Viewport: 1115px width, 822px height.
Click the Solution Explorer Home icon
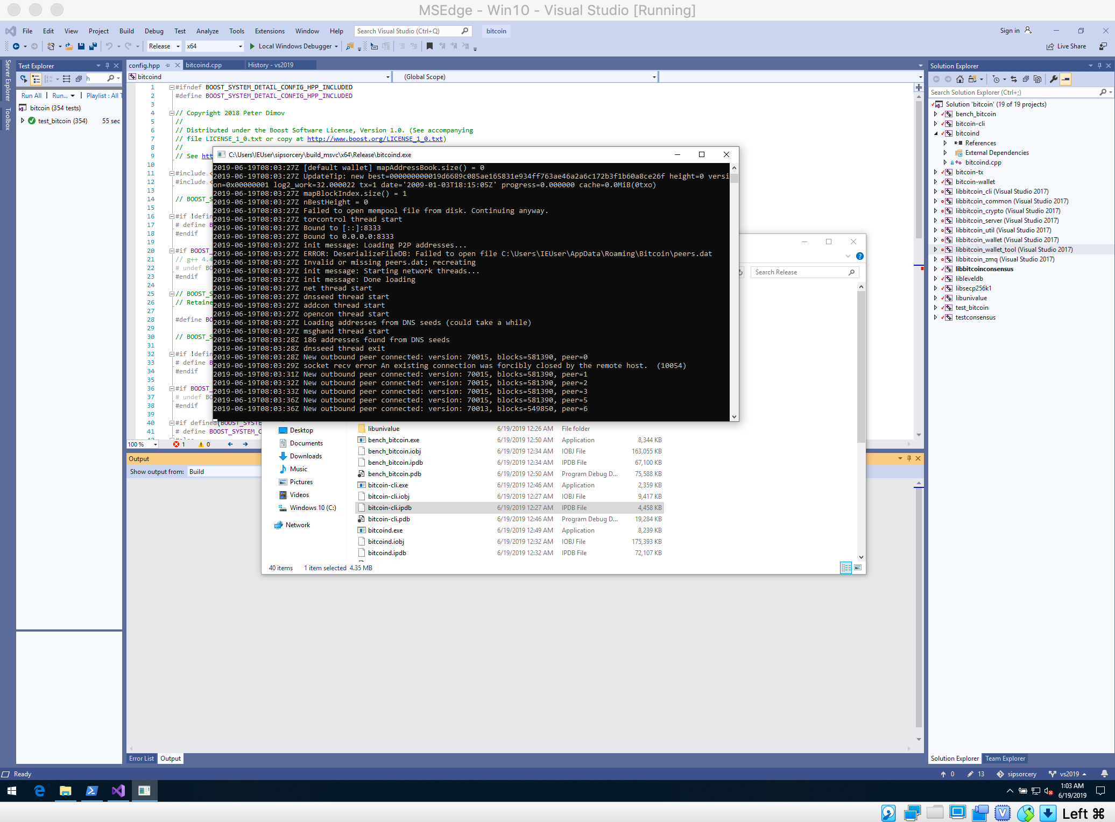point(960,79)
